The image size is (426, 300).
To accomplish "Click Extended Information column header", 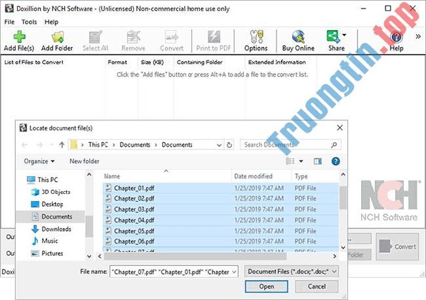I will [277, 62].
